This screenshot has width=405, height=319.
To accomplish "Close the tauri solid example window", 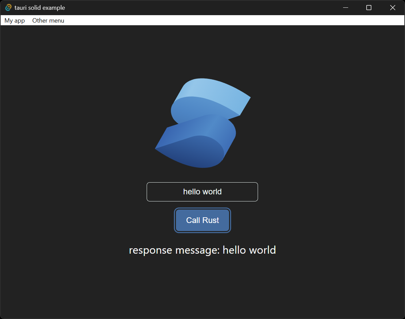I will (x=393, y=7).
